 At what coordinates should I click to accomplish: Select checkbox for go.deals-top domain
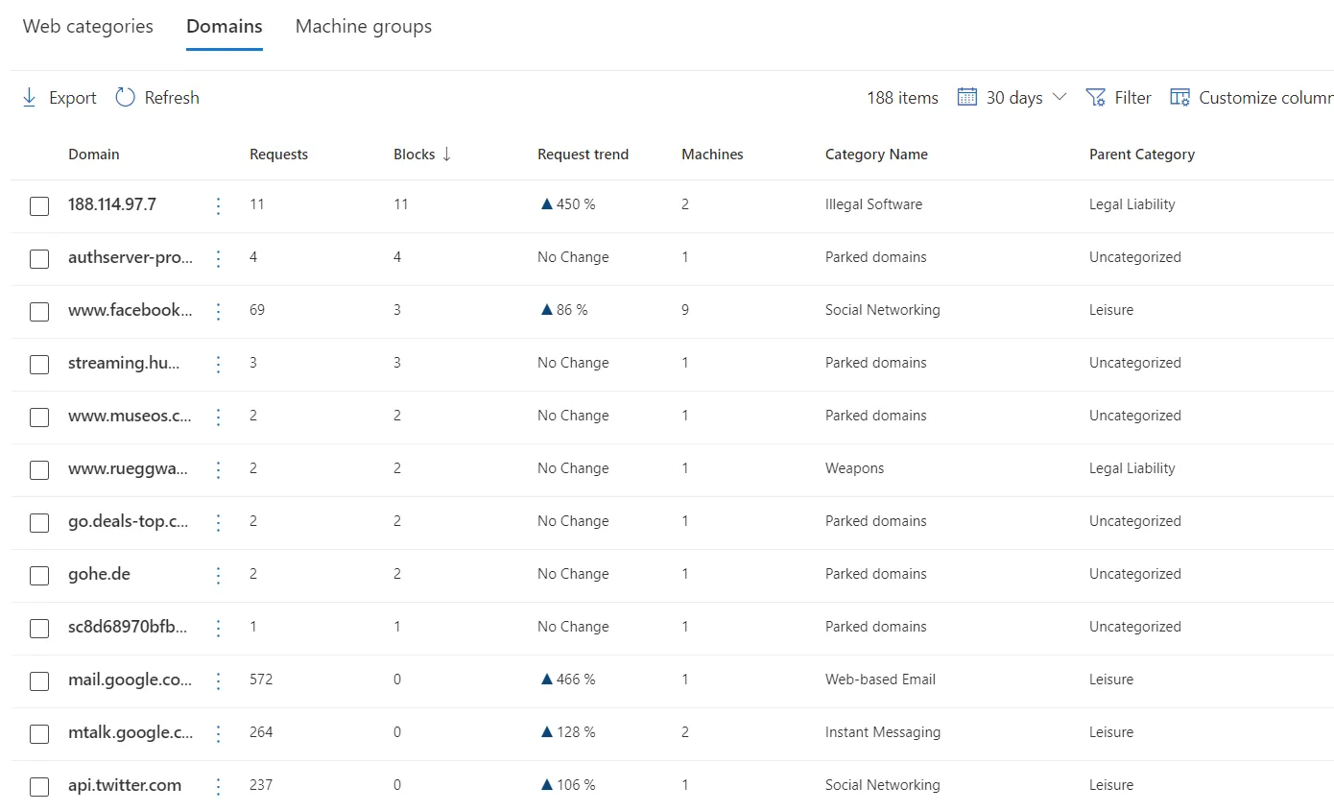point(39,523)
